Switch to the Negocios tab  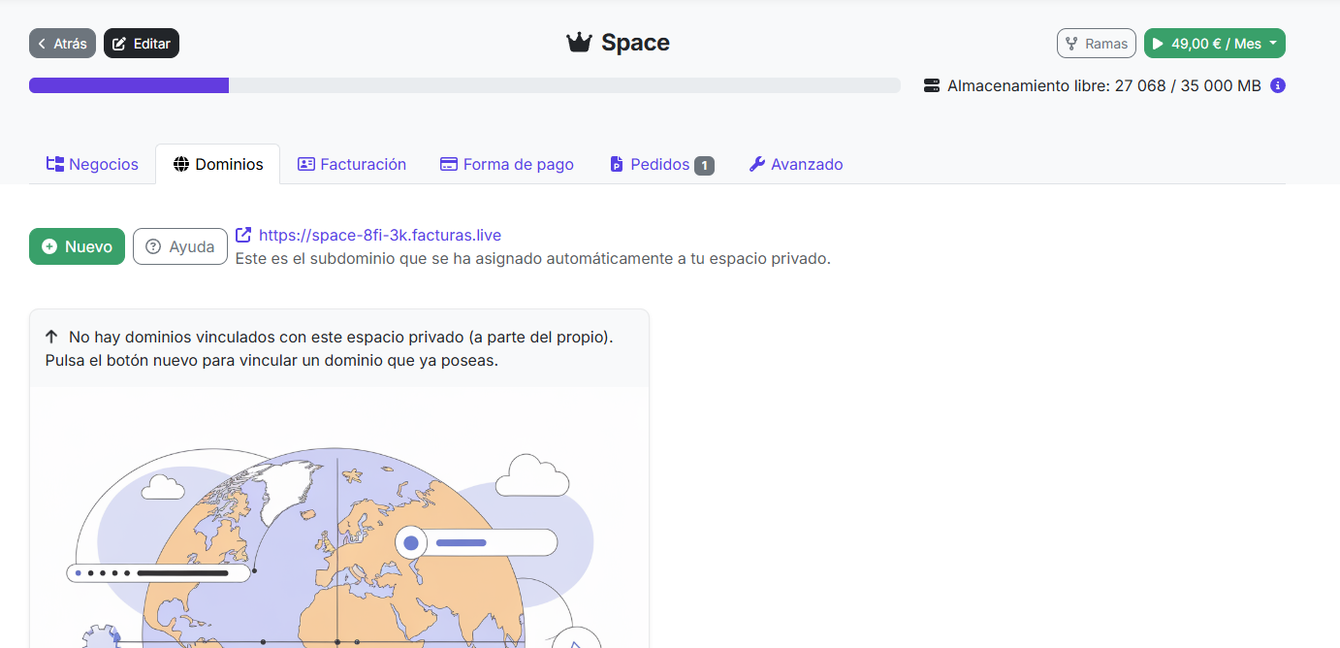[x=93, y=164]
